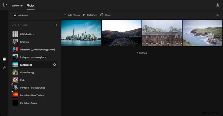Viewport: 223px width, 116px height.
Task: Click the Portfolio – New Zealand collection thumbnail
Action: [x=15, y=95]
